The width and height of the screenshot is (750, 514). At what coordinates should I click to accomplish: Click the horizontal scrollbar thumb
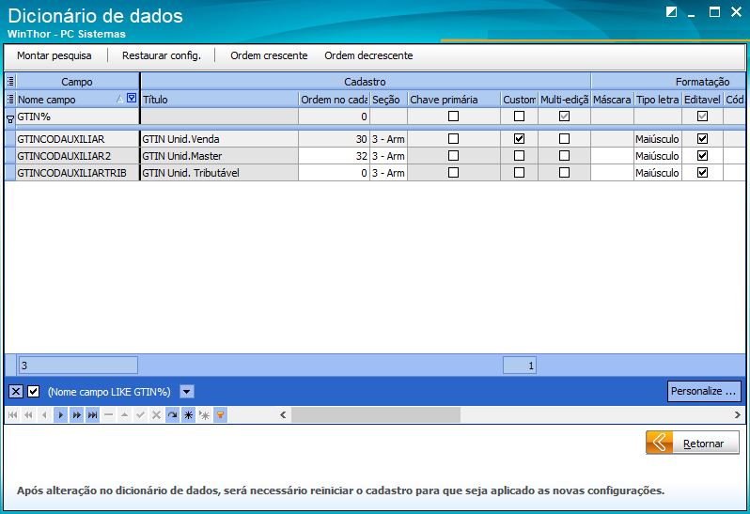click(x=376, y=414)
